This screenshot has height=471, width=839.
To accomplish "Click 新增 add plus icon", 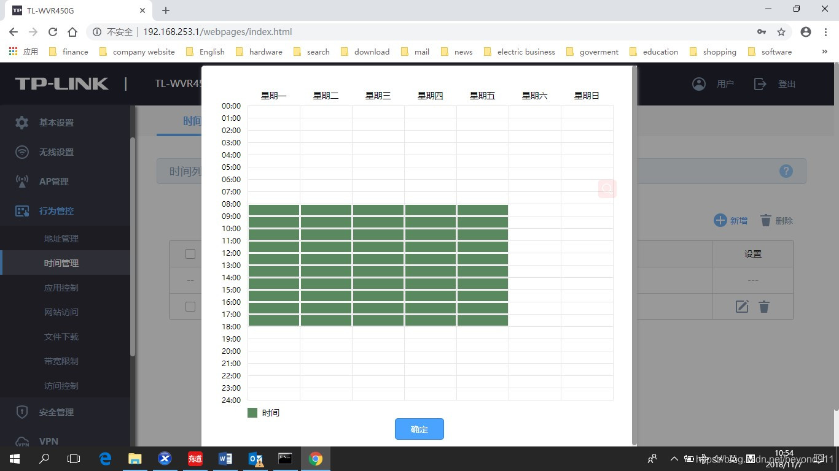I will point(720,220).
